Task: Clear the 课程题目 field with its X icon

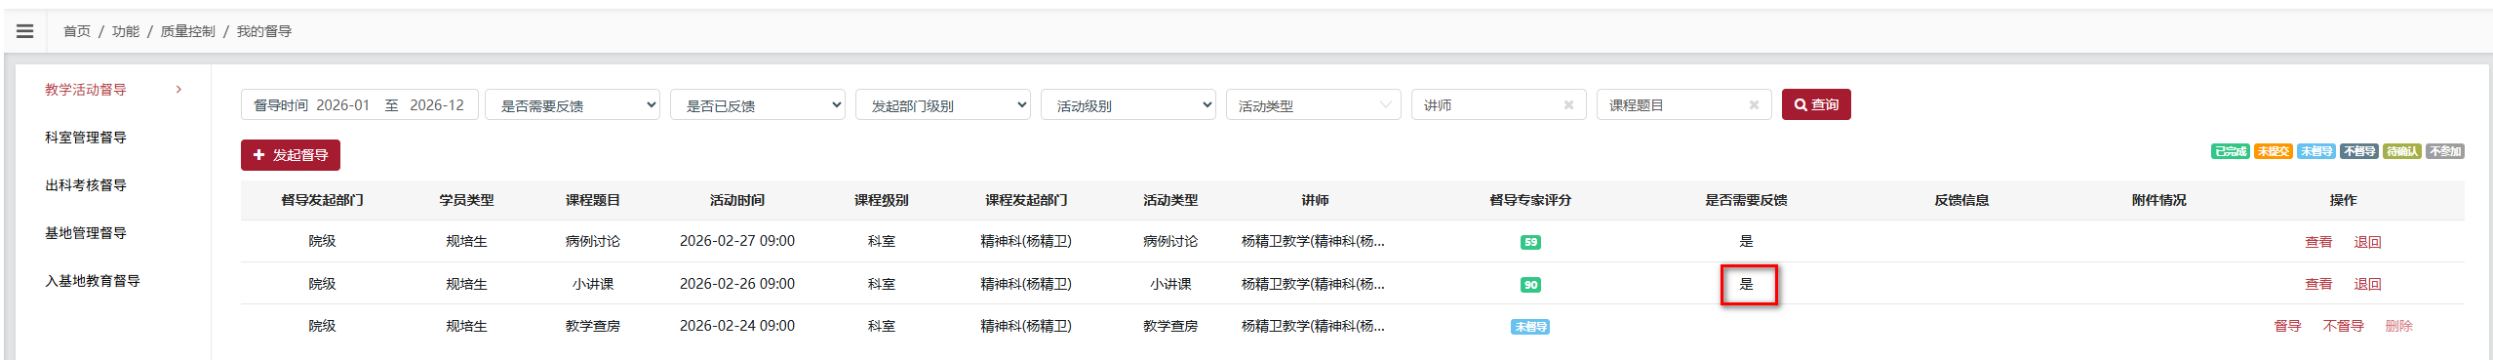Action: click(x=1754, y=105)
